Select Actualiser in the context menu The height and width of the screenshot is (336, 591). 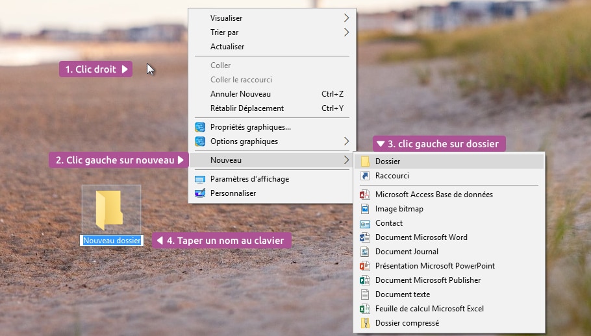coord(227,47)
